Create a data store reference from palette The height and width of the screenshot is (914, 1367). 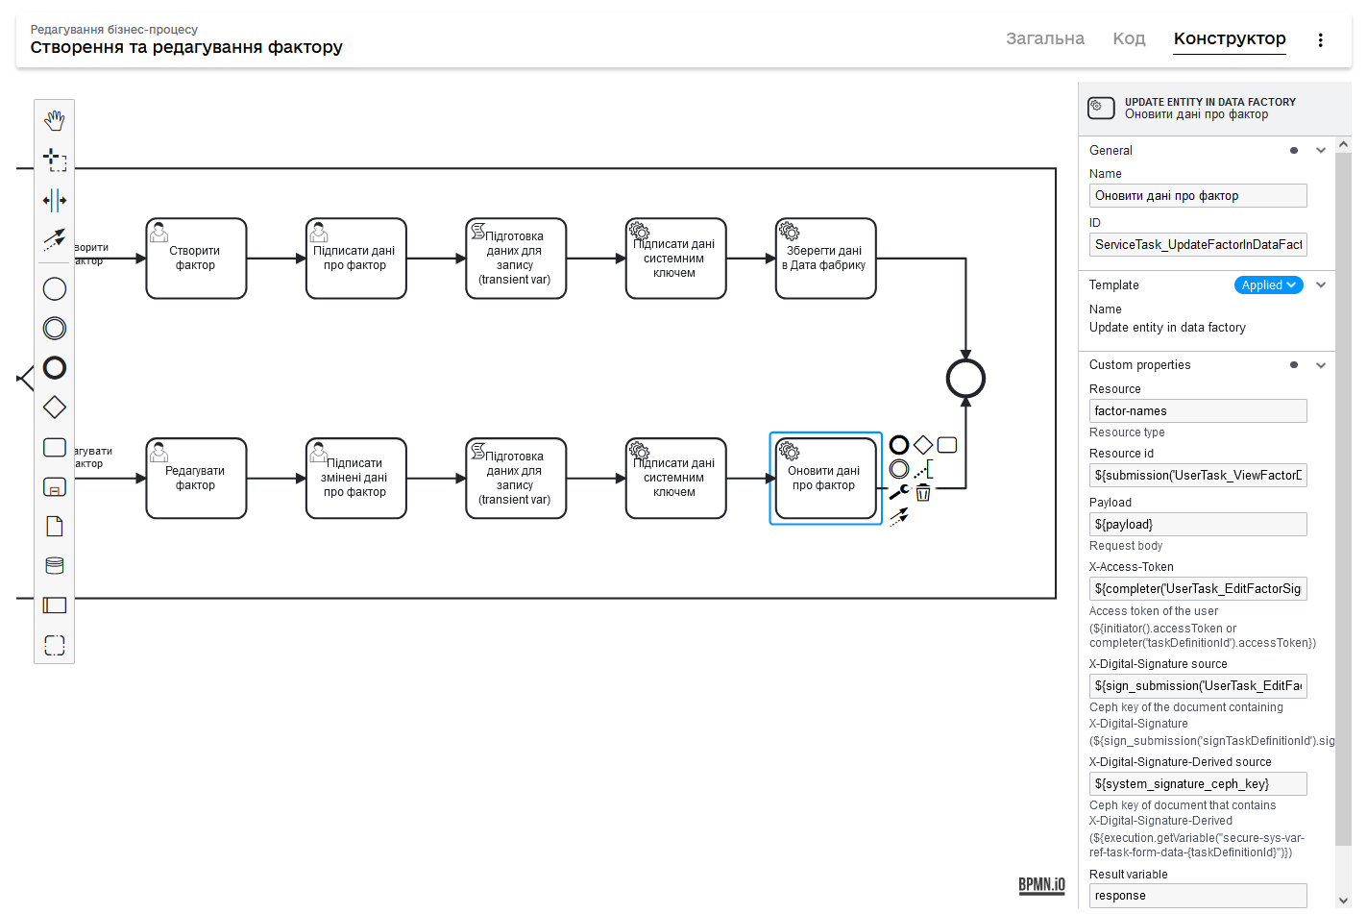click(55, 565)
